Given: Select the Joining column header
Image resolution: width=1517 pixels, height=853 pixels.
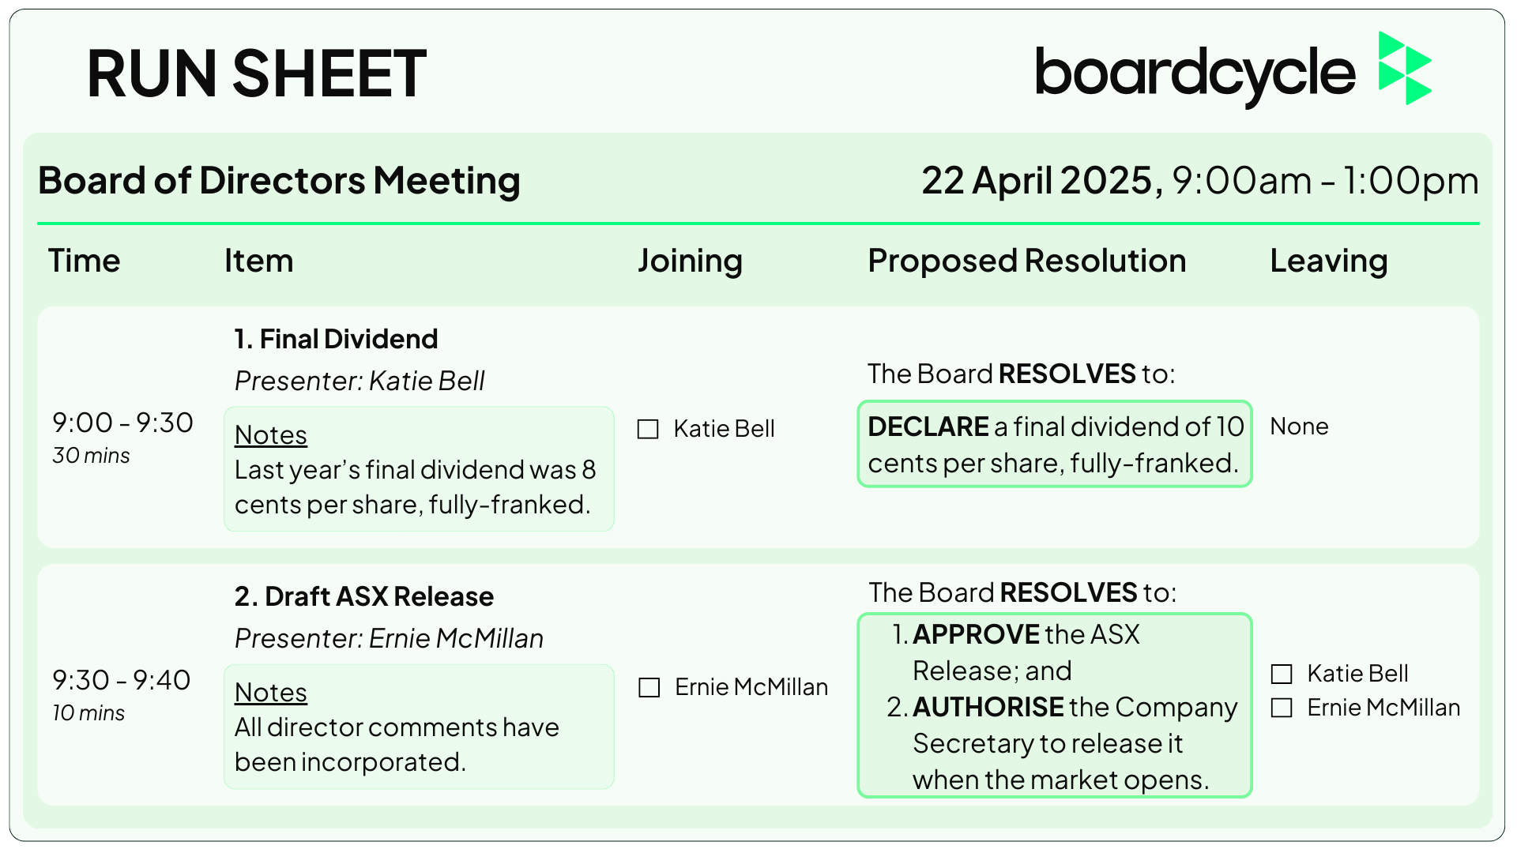Looking at the screenshot, I should [x=691, y=261].
